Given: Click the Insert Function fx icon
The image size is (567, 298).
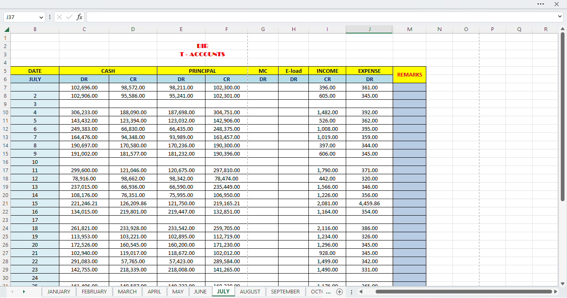Looking at the screenshot, I should (79, 17).
